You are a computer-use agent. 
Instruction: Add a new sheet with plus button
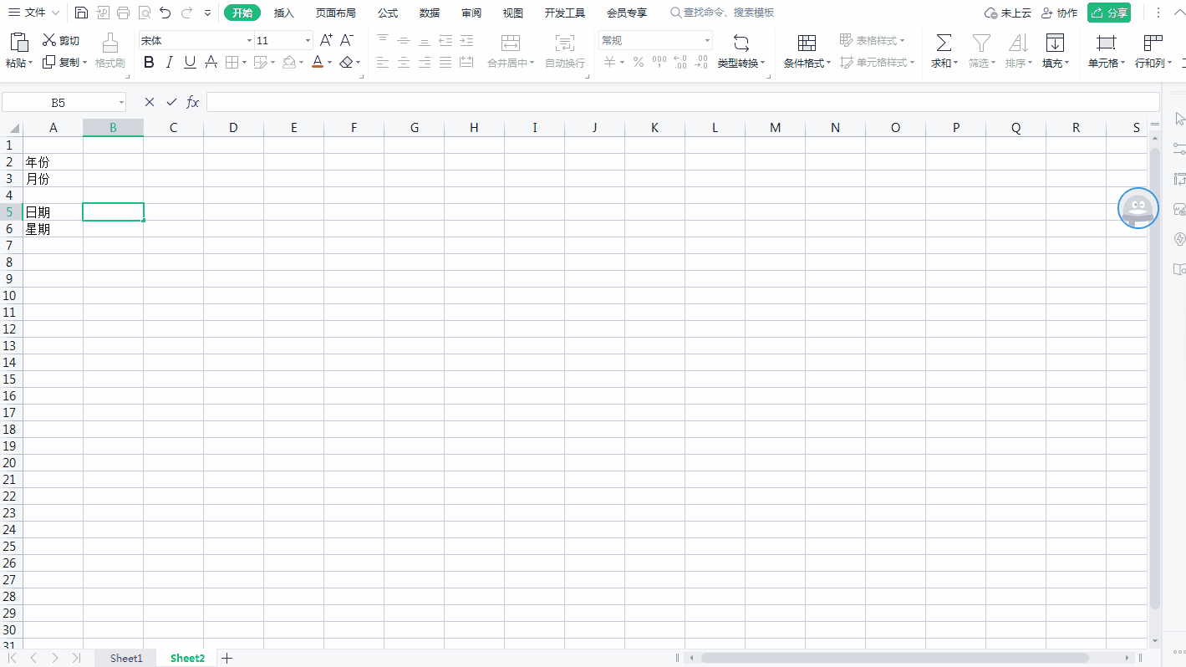(x=227, y=659)
